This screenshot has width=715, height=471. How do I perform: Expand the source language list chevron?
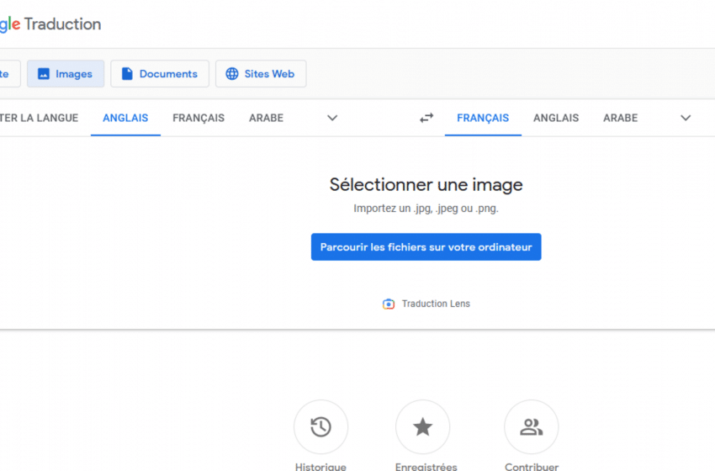coord(332,118)
